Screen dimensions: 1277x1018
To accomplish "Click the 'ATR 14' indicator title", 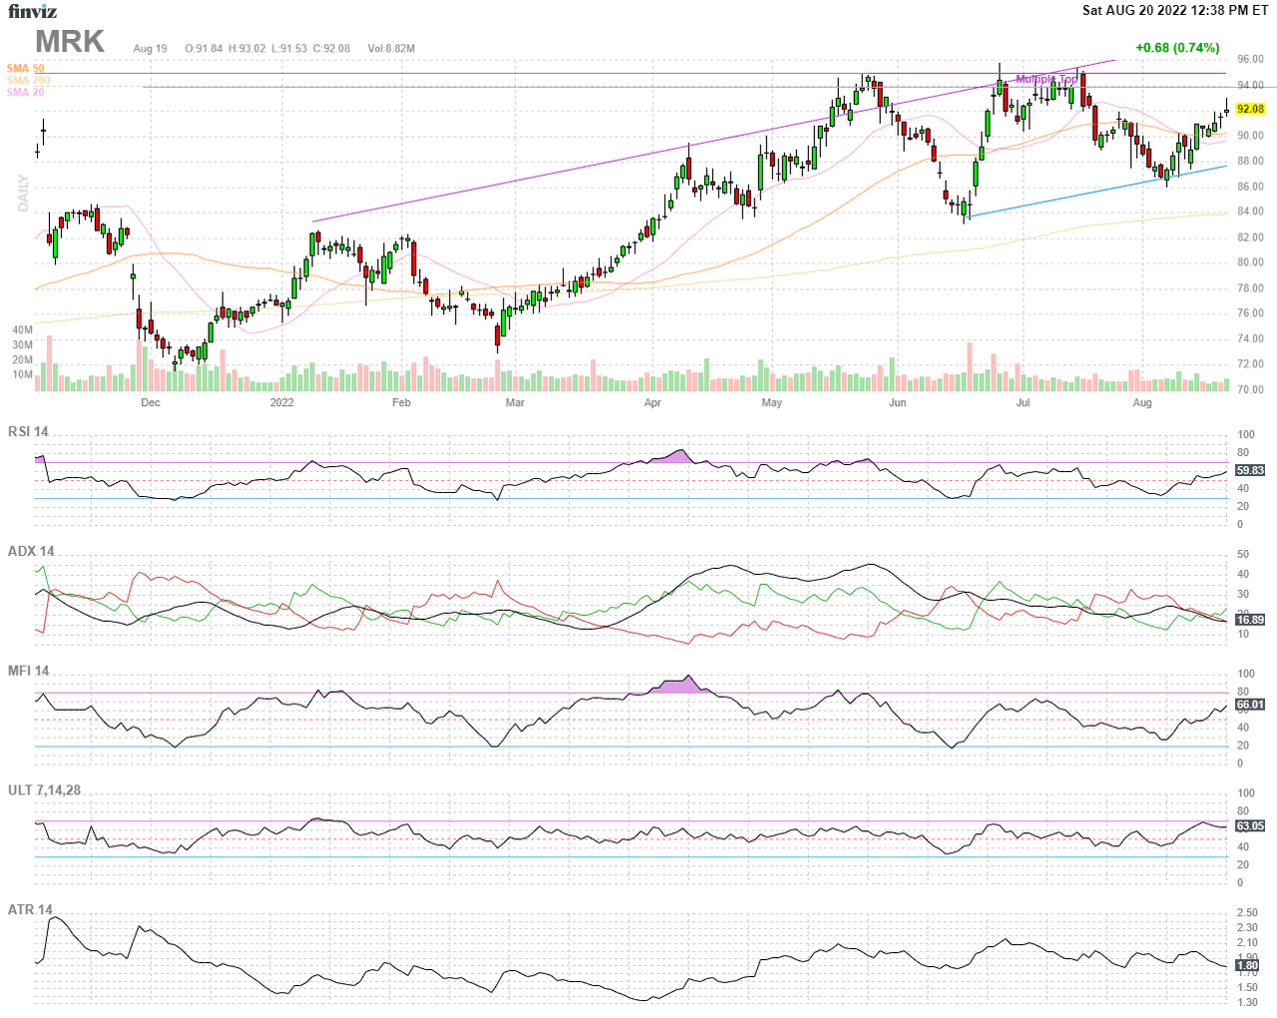I will click(x=30, y=909).
